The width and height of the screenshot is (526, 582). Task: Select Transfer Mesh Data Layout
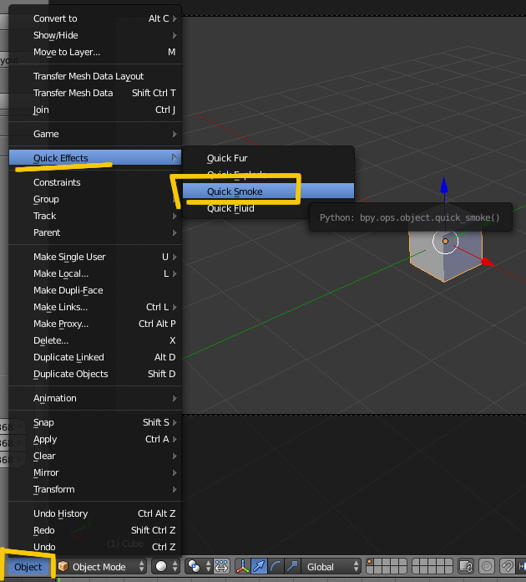pos(95,76)
